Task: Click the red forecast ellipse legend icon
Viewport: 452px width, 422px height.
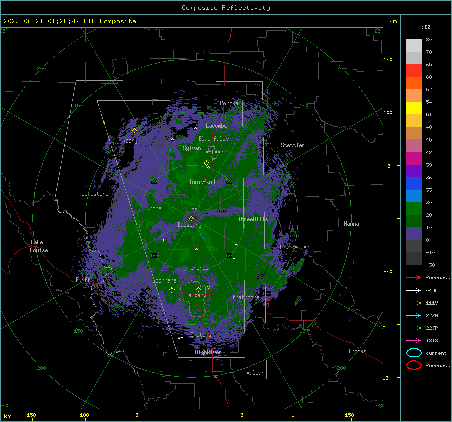Action: point(414,365)
